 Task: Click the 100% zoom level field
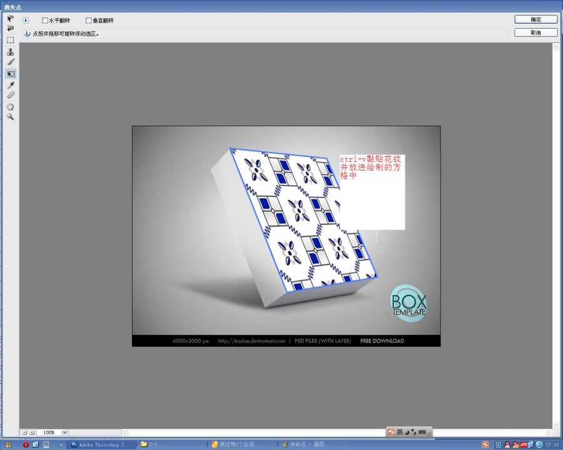[50, 432]
